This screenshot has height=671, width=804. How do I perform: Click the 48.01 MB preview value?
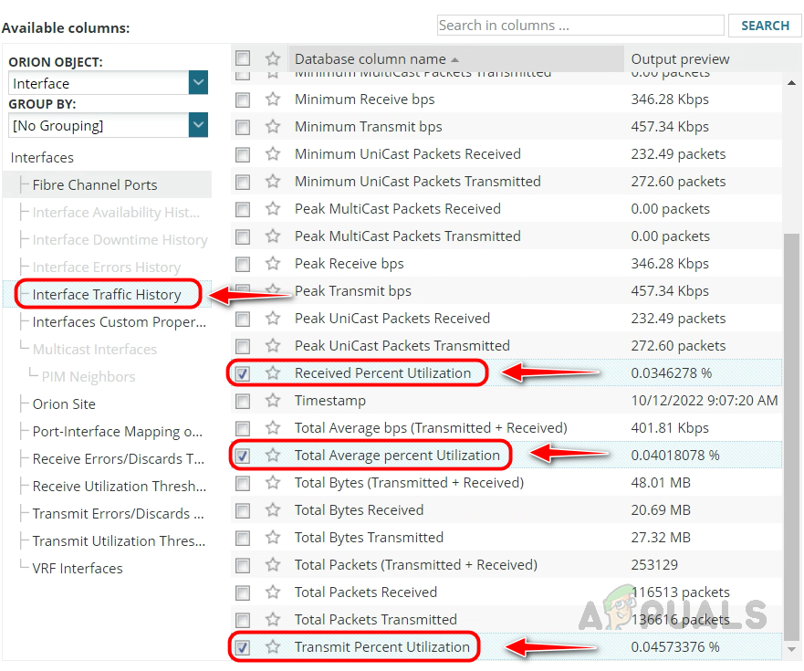(661, 483)
